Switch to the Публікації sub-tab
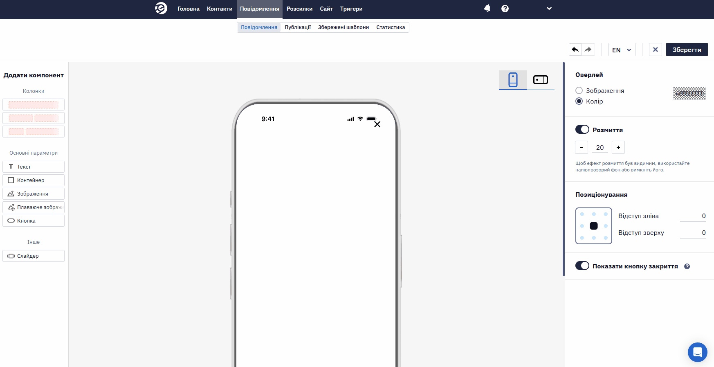The width and height of the screenshot is (714, 367). tap(298, 27)
